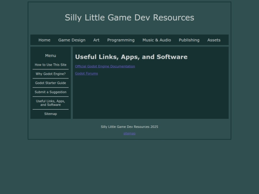Image resolution: width=259 pixels, height=194 pixels.
Task: Select Programming in the top navigation bar
Action: pyautogui.click(x=121, y=40)
